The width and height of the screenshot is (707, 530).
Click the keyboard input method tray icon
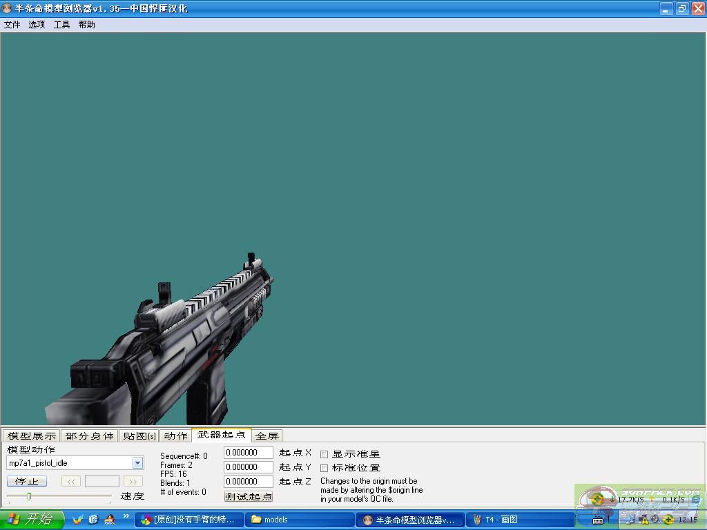click(598, 520)
